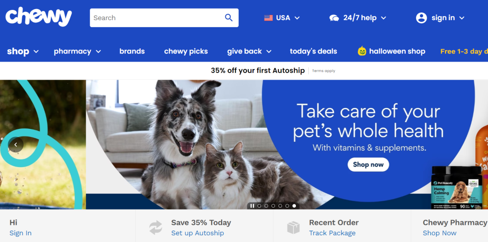
Task: Open the brands menu item
Action: tap(132, 51)
